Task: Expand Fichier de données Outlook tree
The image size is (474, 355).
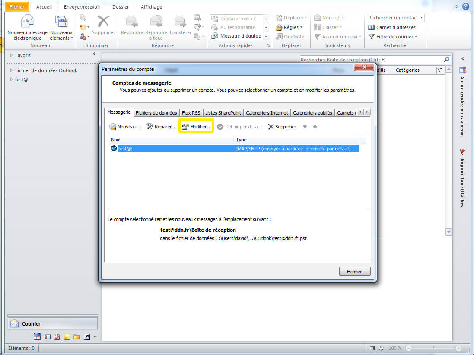Action: pos(11,70)
